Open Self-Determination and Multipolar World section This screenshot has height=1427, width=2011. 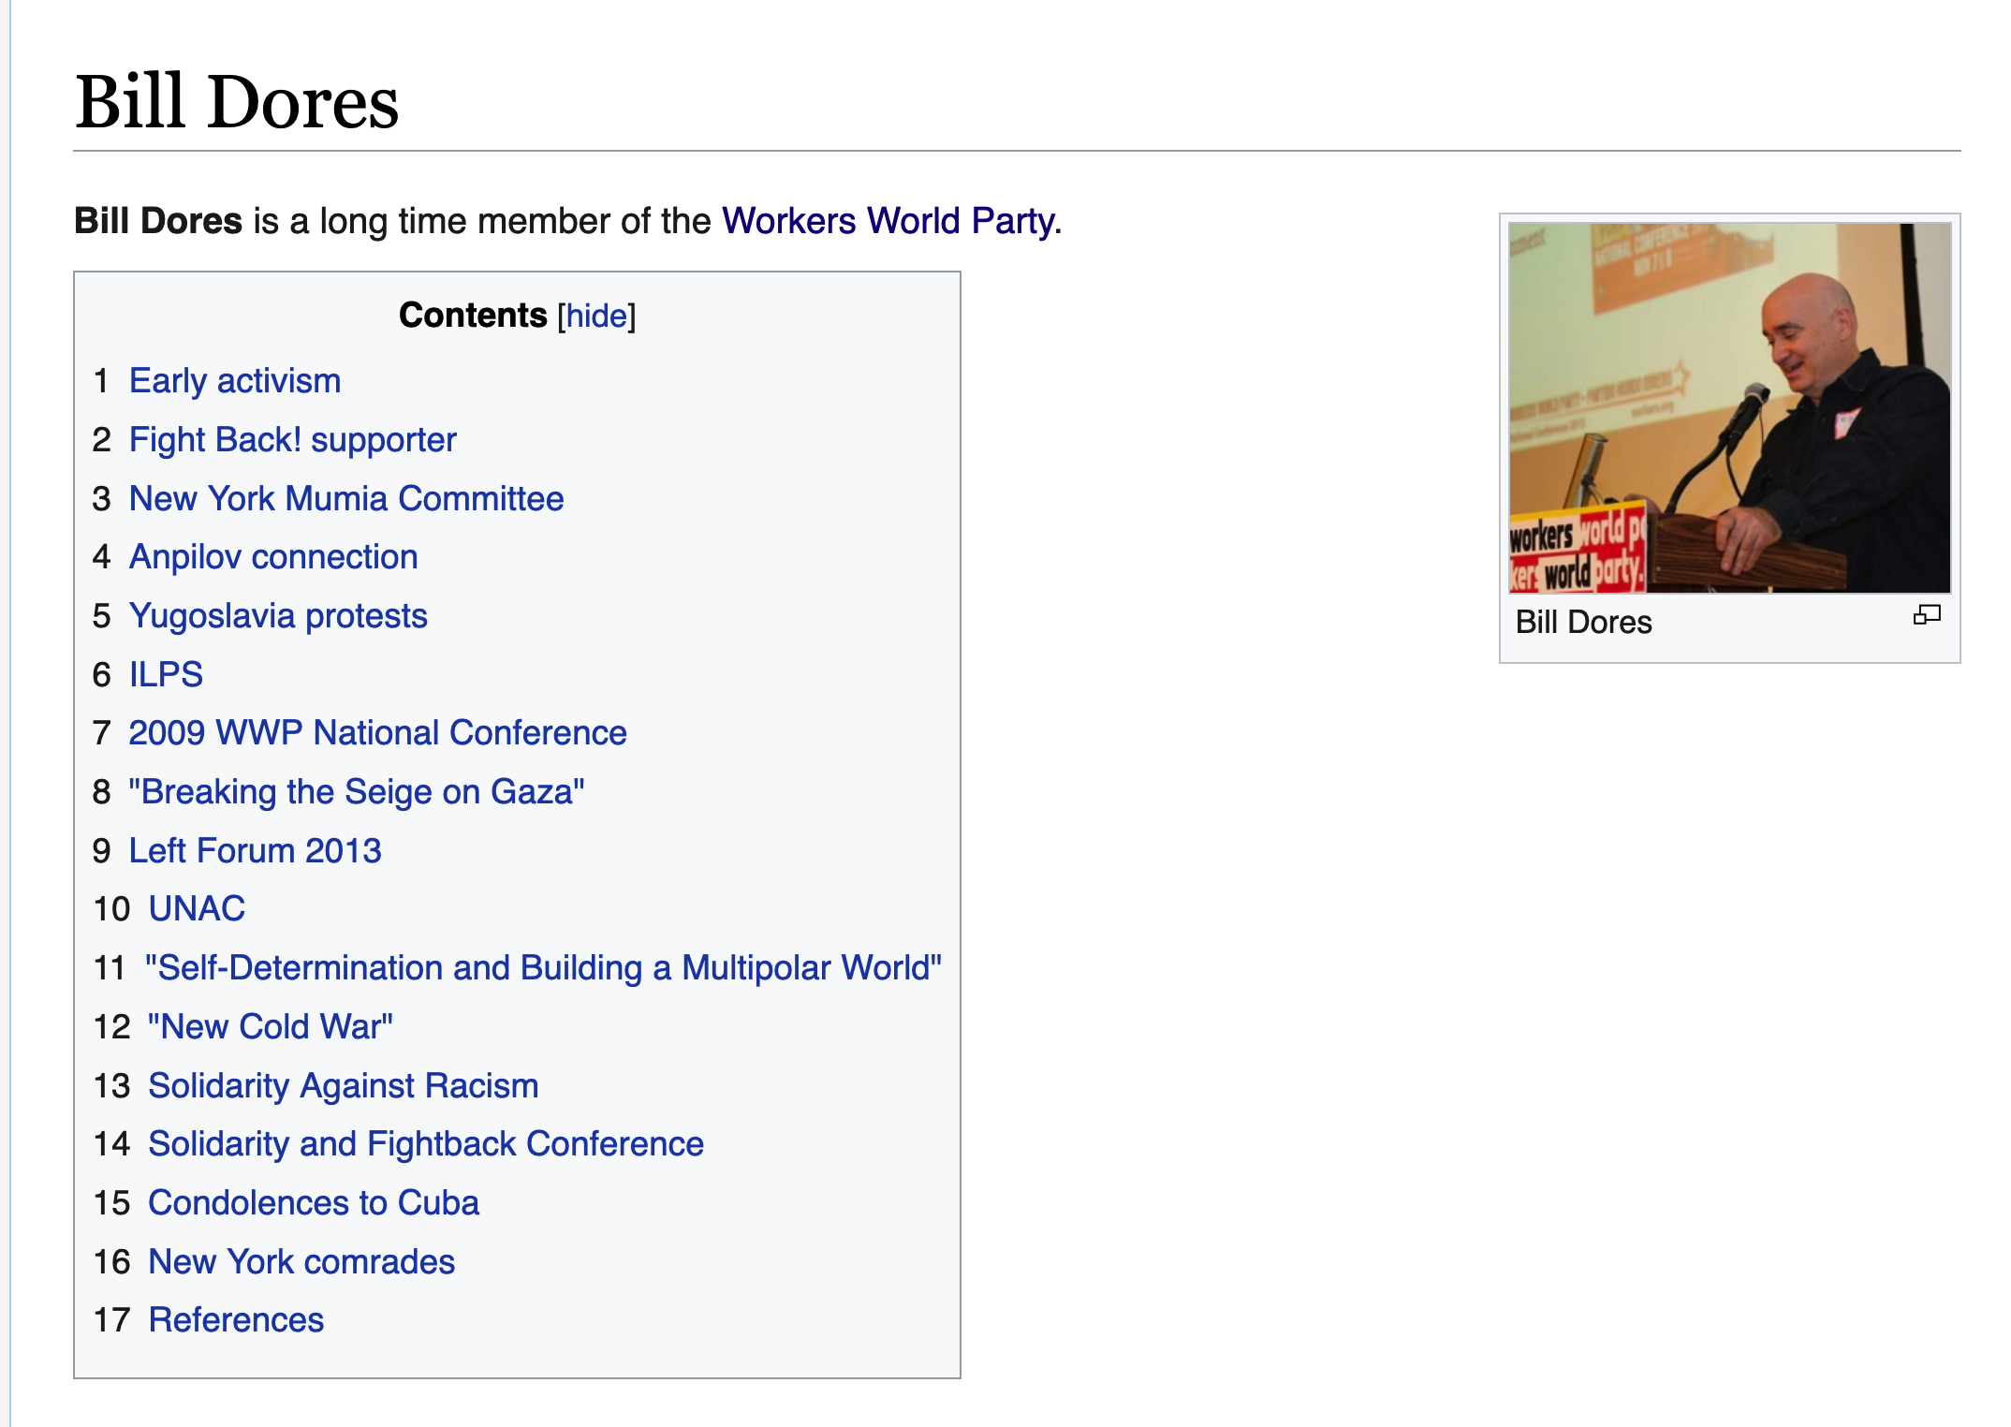tap(543, 968)
